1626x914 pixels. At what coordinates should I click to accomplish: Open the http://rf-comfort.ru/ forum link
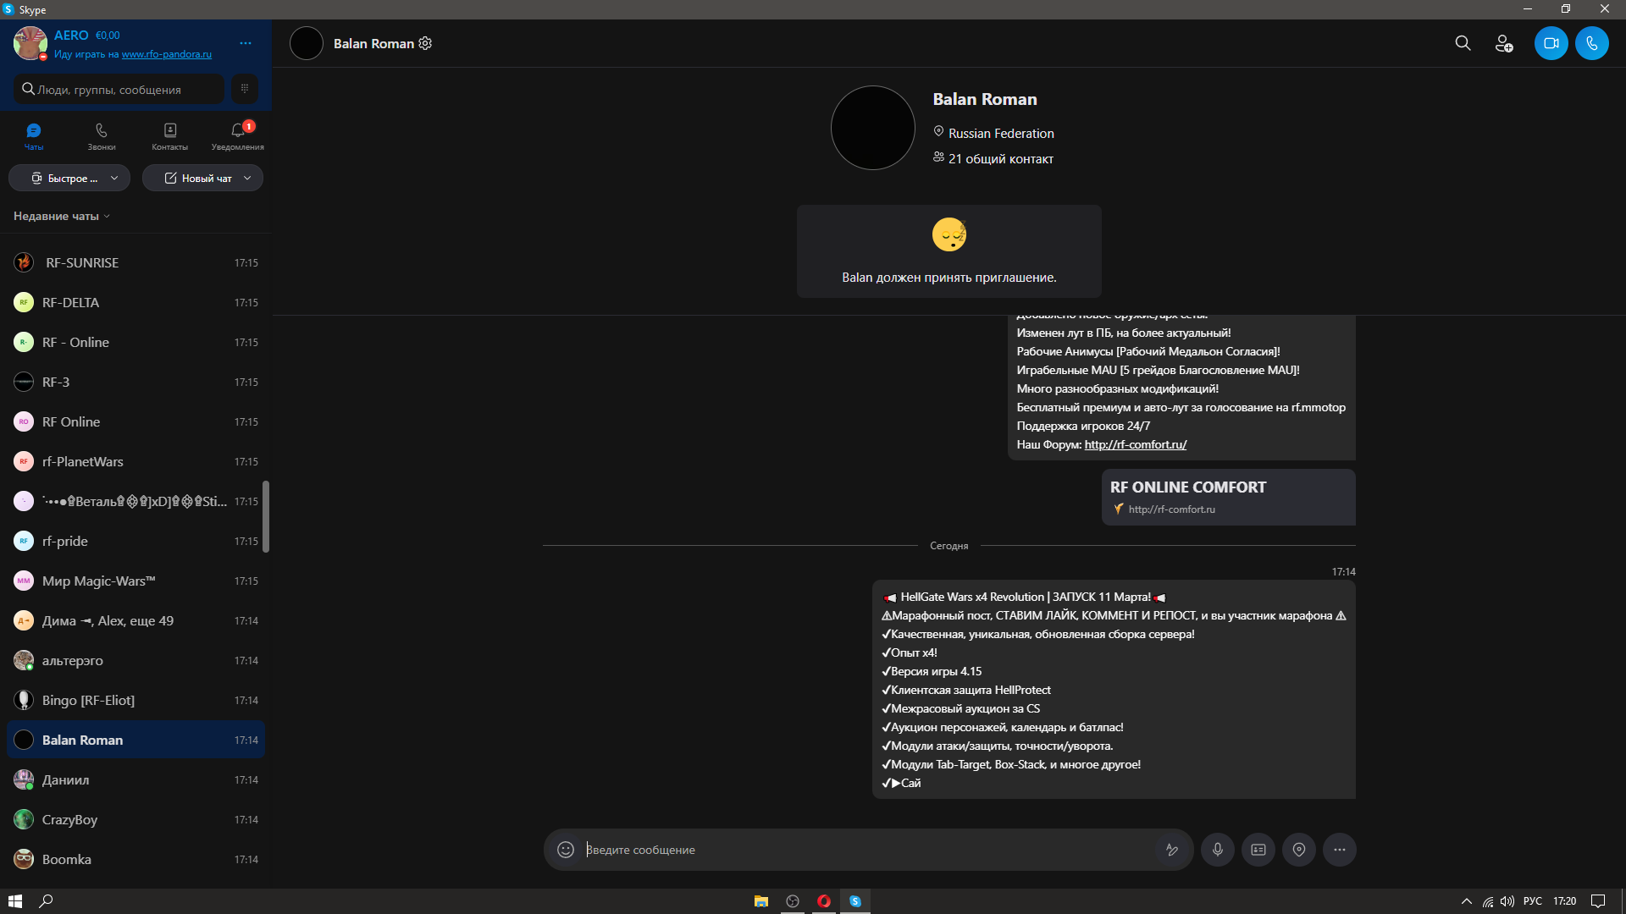(x=1136, y=444)
